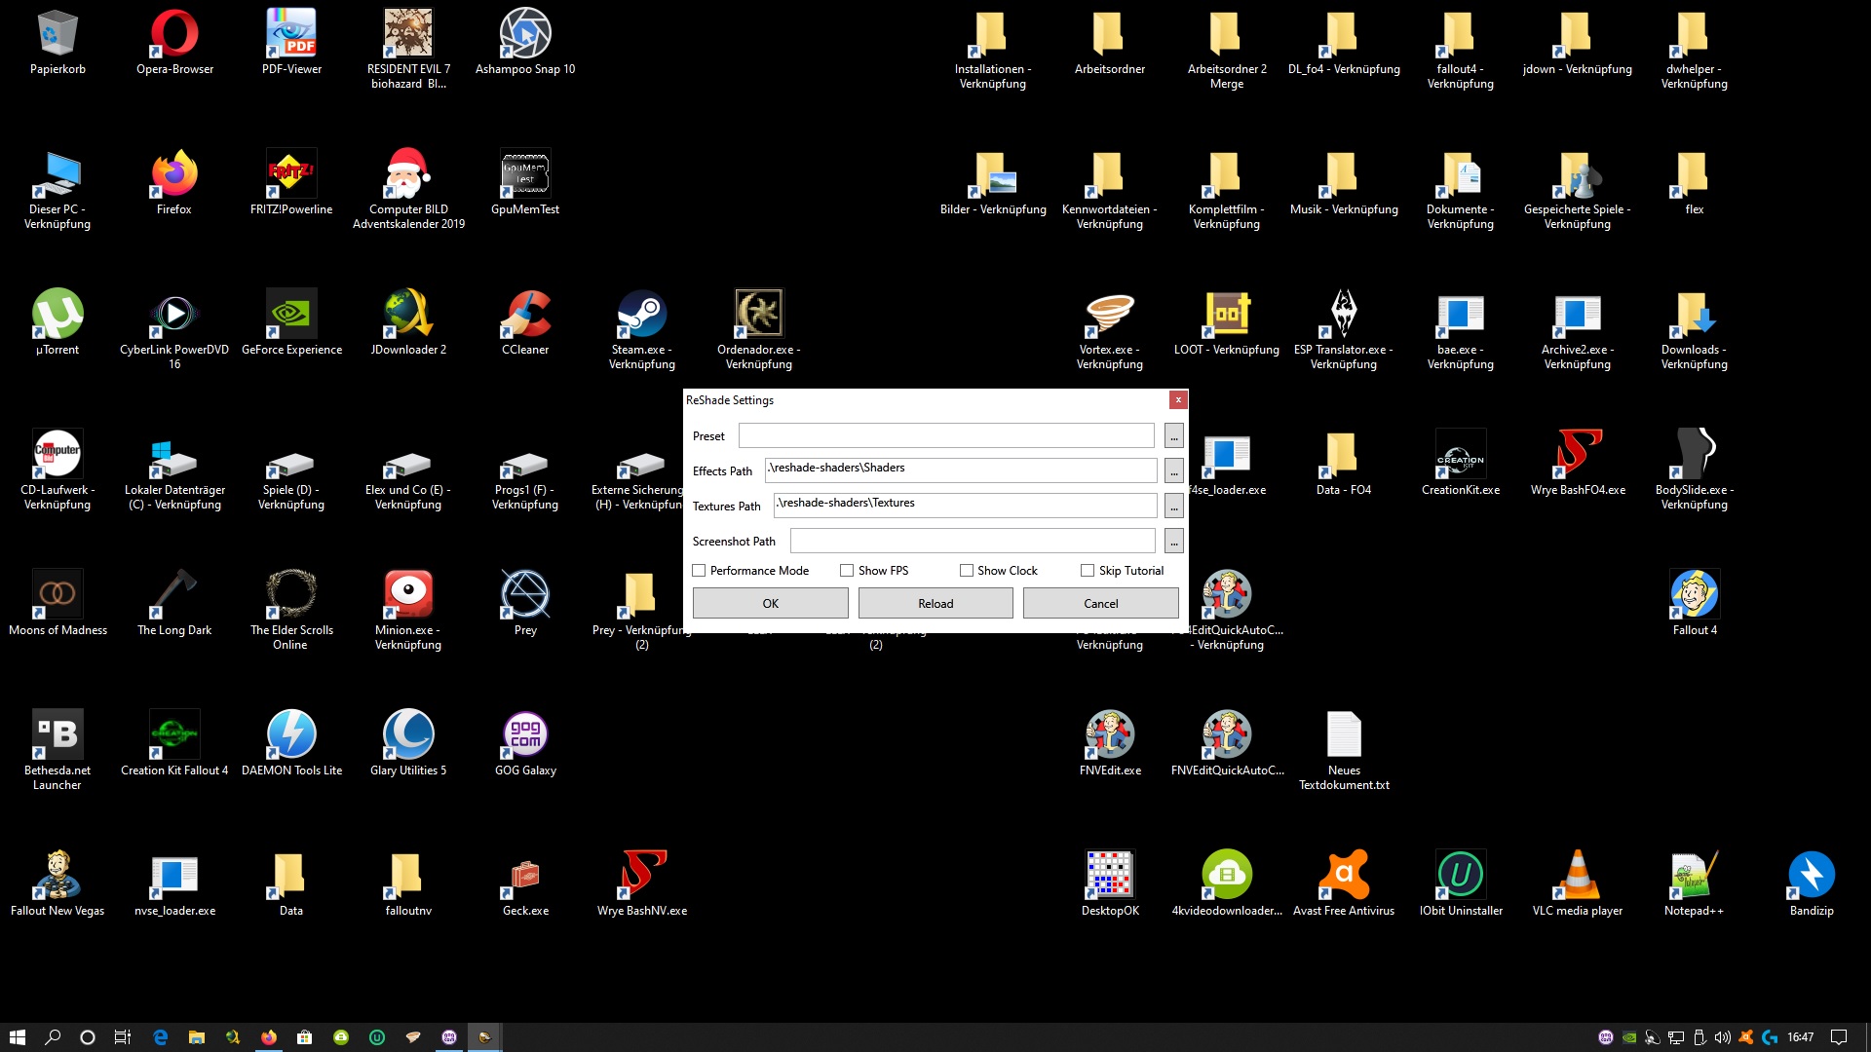
Task: Click the browse button next to Preset
Action: (1173, 436)
